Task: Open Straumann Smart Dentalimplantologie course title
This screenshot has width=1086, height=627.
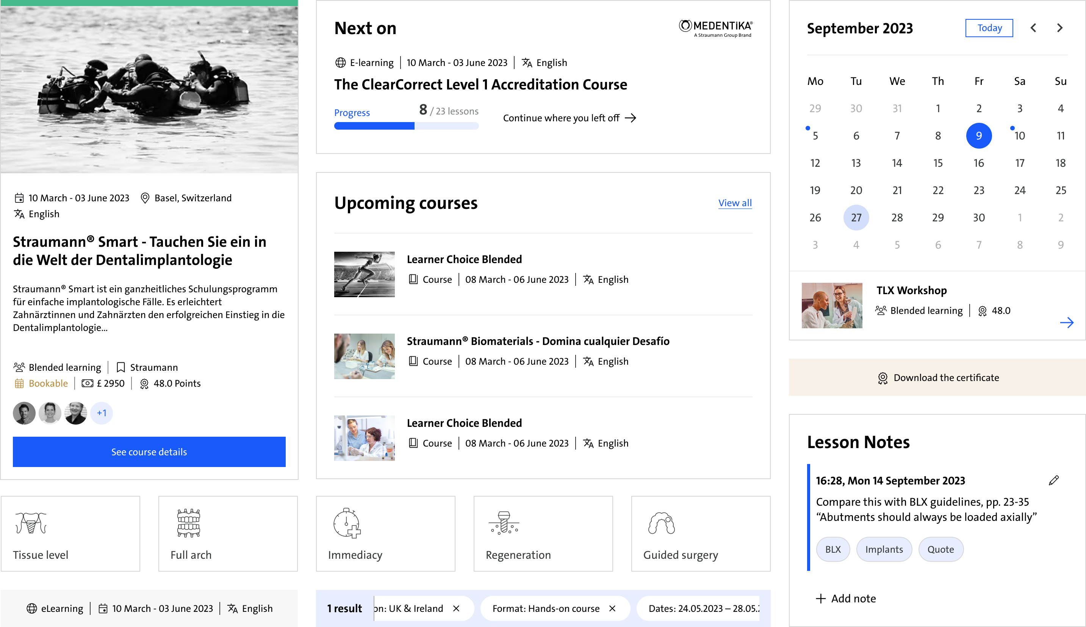Action: pos(139,251)
